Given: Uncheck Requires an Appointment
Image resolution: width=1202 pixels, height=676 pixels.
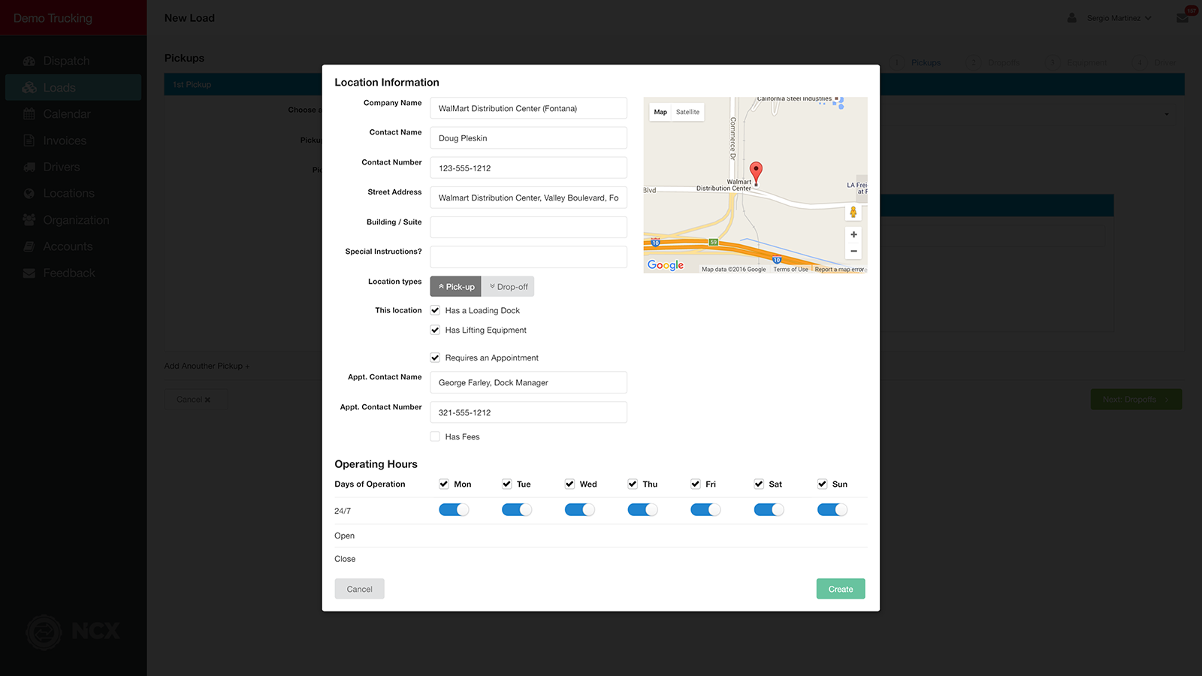Looking at the screenshot, I should [x=435, y=358].
